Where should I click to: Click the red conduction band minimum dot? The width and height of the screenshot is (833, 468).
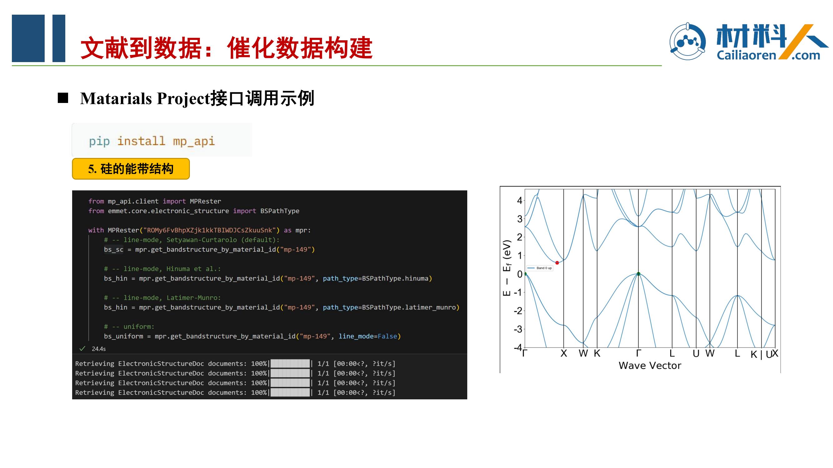click(557, 263)
